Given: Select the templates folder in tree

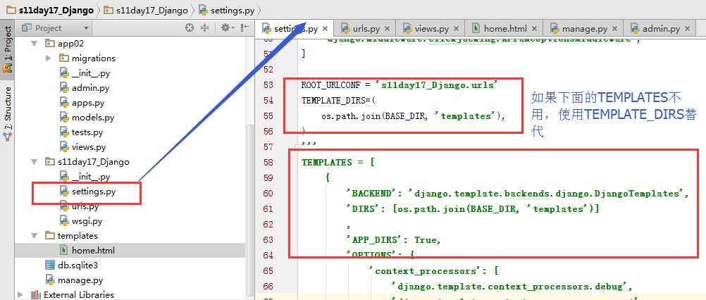Looking at the screenshot, I should [71, 236].
